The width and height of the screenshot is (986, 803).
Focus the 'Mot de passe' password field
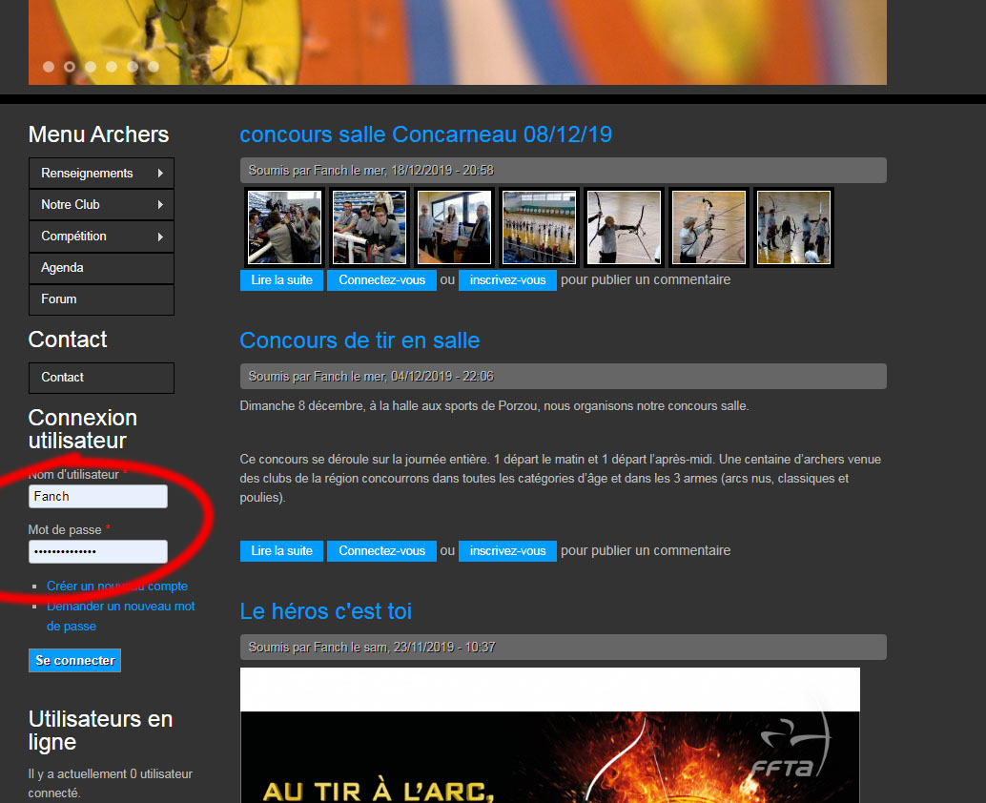98,551
